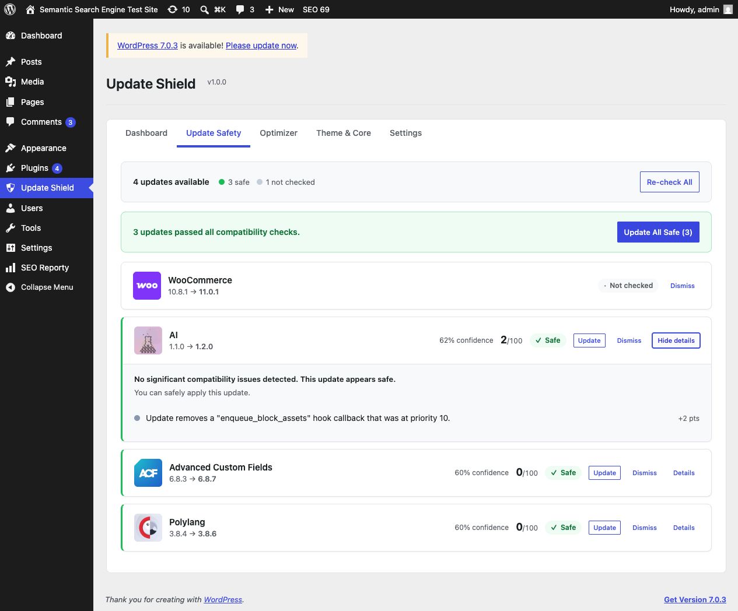Click the updates refresh icon showing 10
738x611 pixels.
172,9
